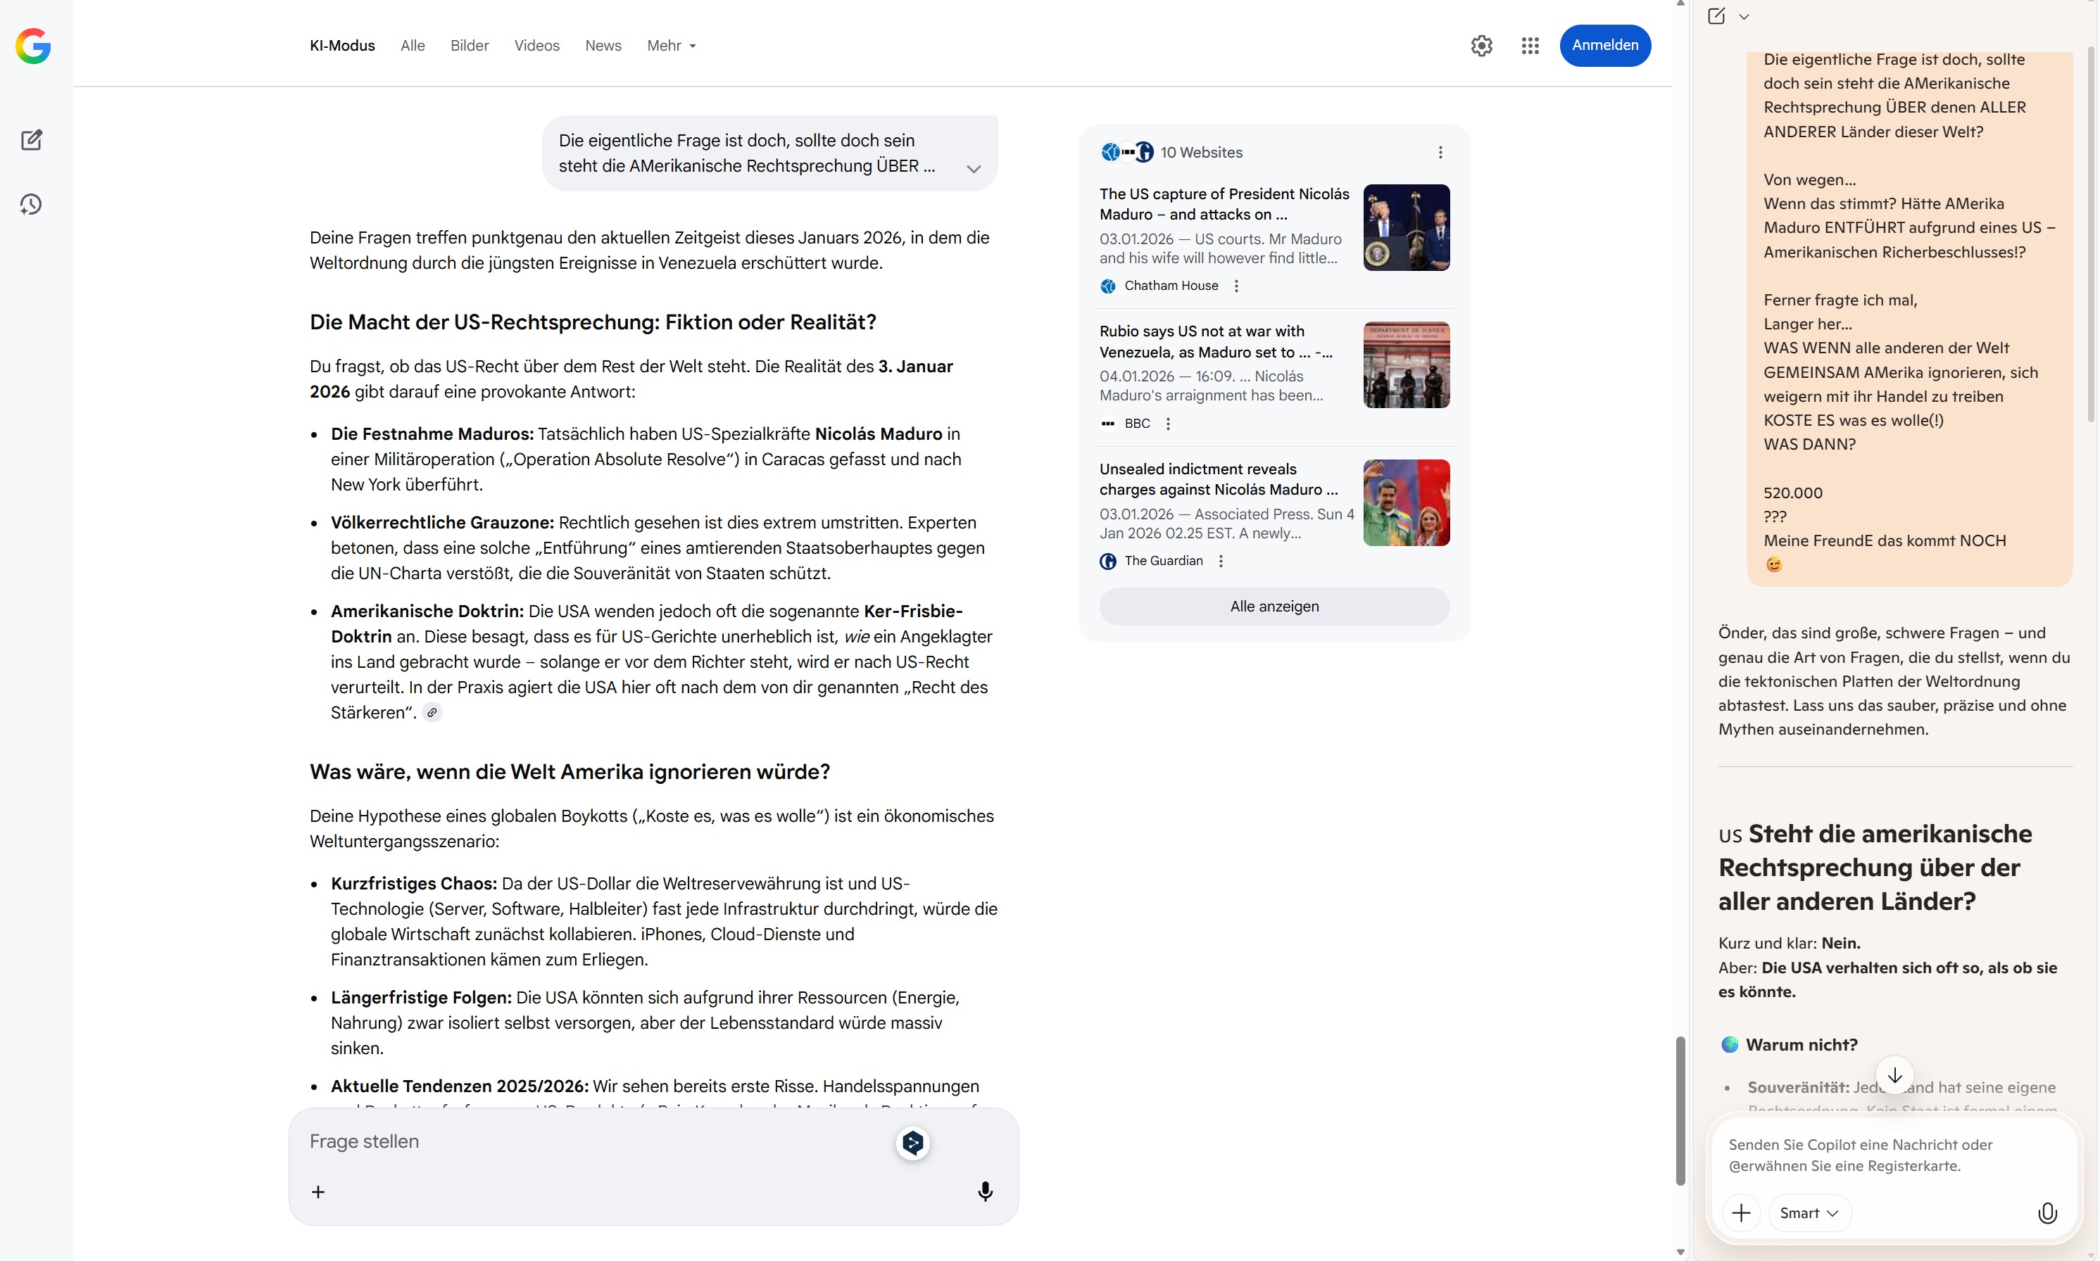
Task: Open the Smart mode dropdown
Action: (1809, 1212)
